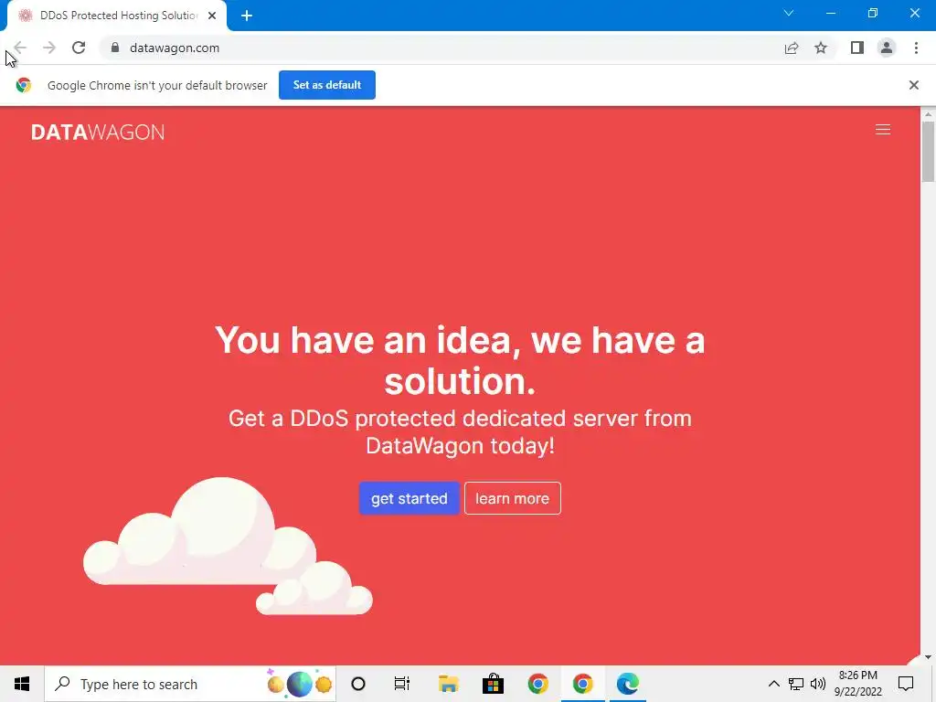
Task: Expand the tab search chevron
Action: (x=789, y=13)
